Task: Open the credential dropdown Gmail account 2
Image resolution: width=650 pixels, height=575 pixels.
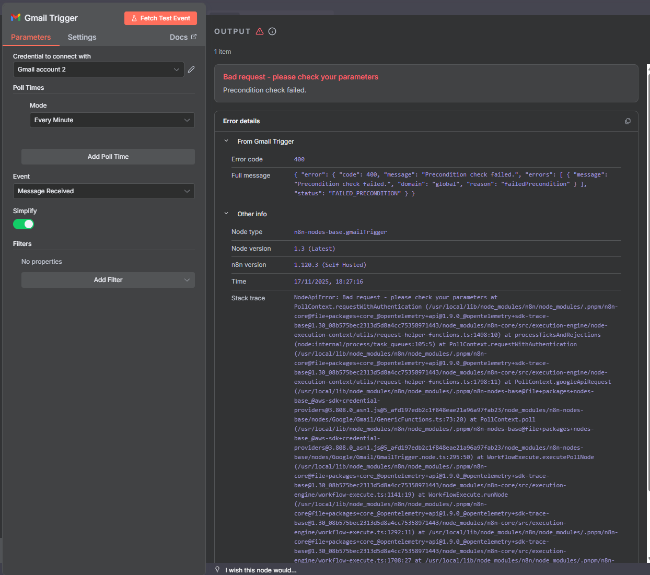Action: [x=98, y=69]
